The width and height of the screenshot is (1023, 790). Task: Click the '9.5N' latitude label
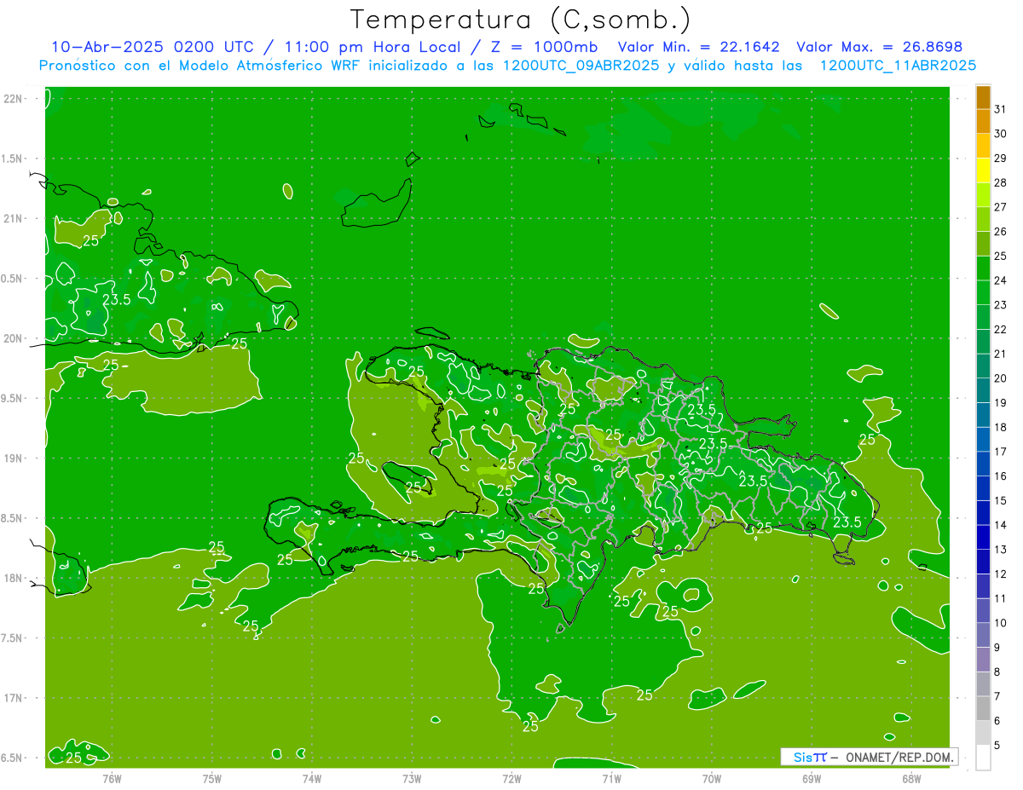click(x=13, y=398)
